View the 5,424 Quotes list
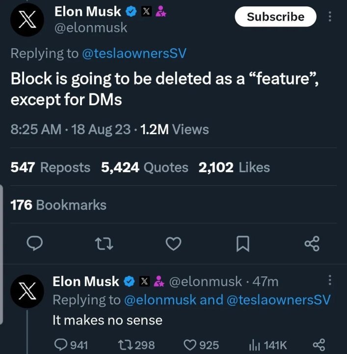347x354 pixels. (144, 168)
